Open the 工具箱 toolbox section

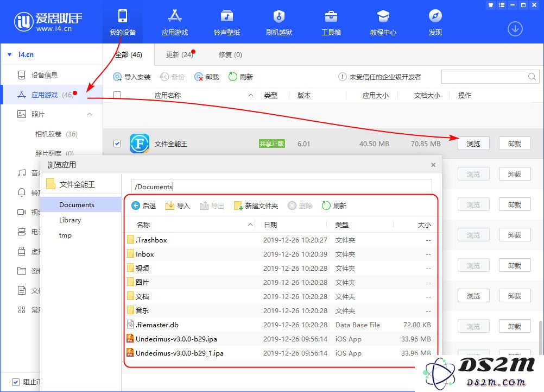[331, 22]
